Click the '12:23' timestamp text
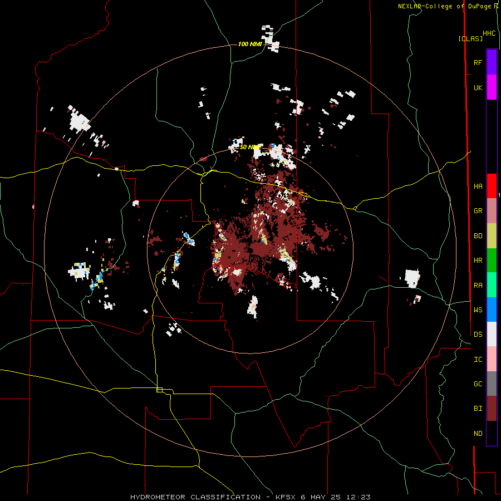The width and height of the screenshot is (501, 501). pos(358,497)
